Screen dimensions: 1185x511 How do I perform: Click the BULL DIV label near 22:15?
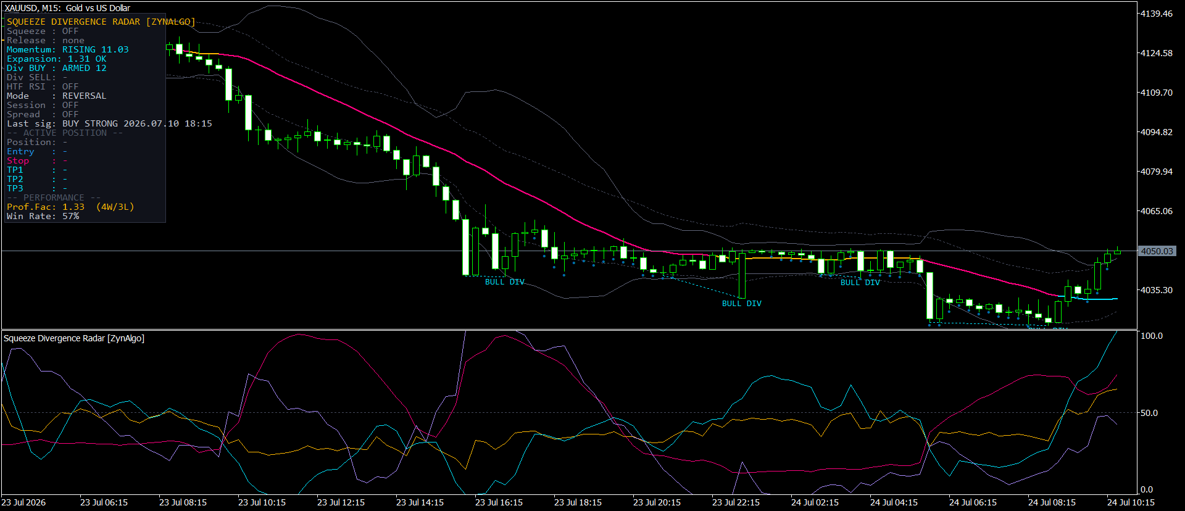(x=742, y=304)
